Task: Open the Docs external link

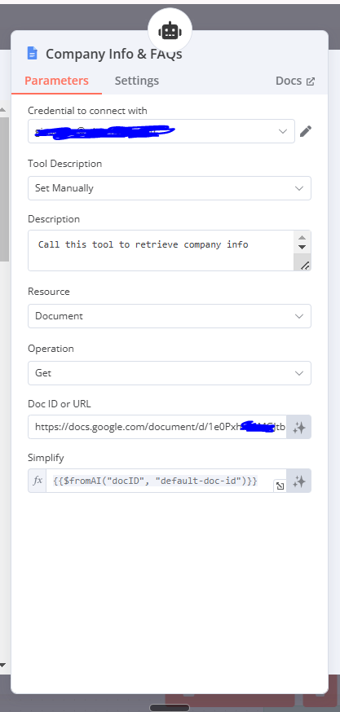Action: [x=295, y=81]
